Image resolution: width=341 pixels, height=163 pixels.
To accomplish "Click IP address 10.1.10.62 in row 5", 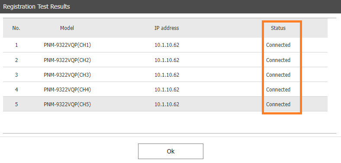I will tap(167, 104).
